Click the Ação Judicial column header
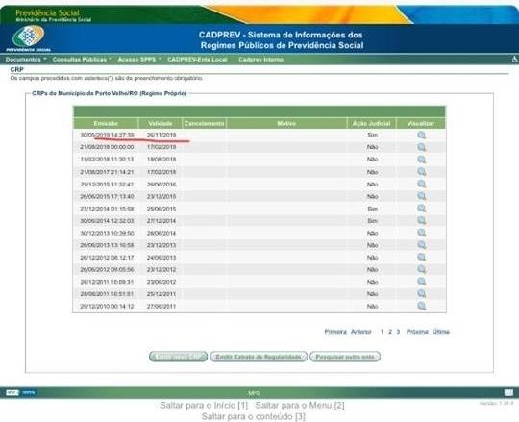519x422 pixels. tap(371, 123)
